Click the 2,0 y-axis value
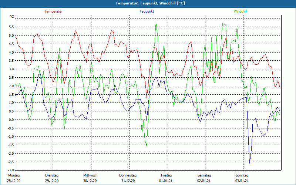This screenshot has width=296, height=185. (11, 86)
